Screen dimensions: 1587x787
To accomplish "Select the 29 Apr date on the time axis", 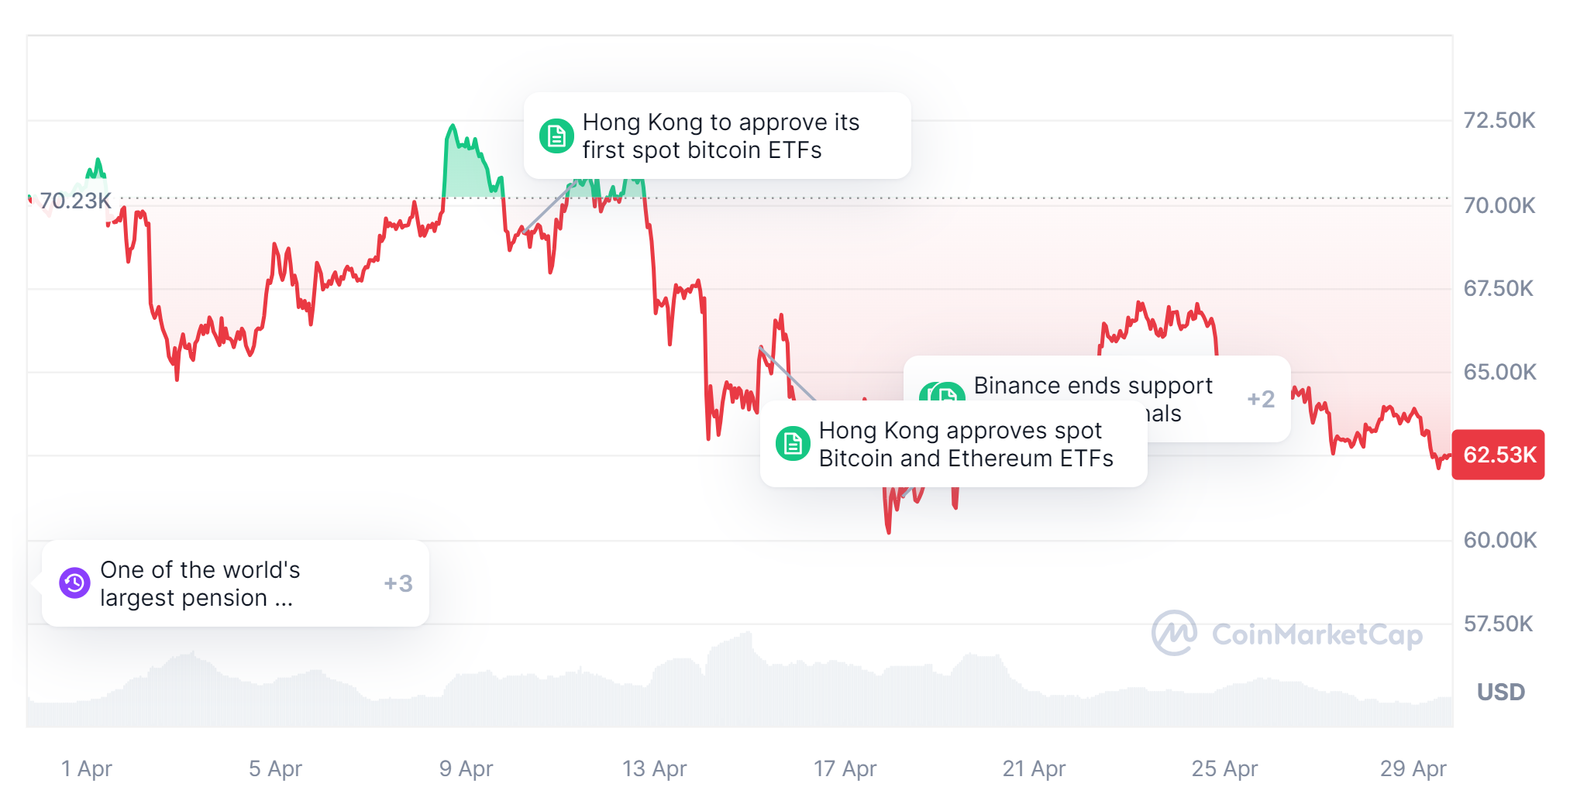I will pyautogui.click(x=1413, y=768).
